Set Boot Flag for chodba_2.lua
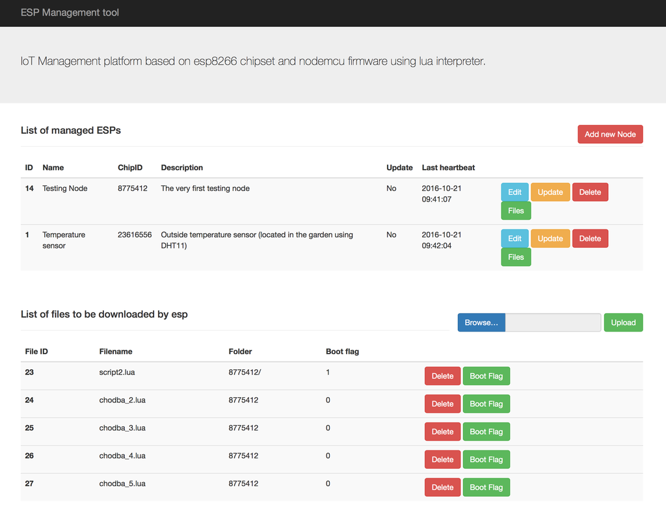Screen dimensions: 666x520 click(486, 404)
